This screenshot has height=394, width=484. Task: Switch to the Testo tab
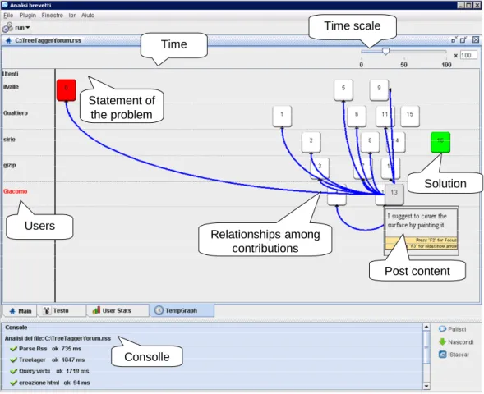(x=62, y=311)
